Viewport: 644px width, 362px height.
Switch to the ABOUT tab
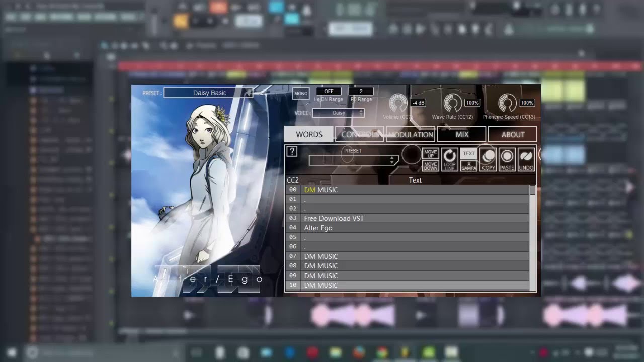point(513,134)
